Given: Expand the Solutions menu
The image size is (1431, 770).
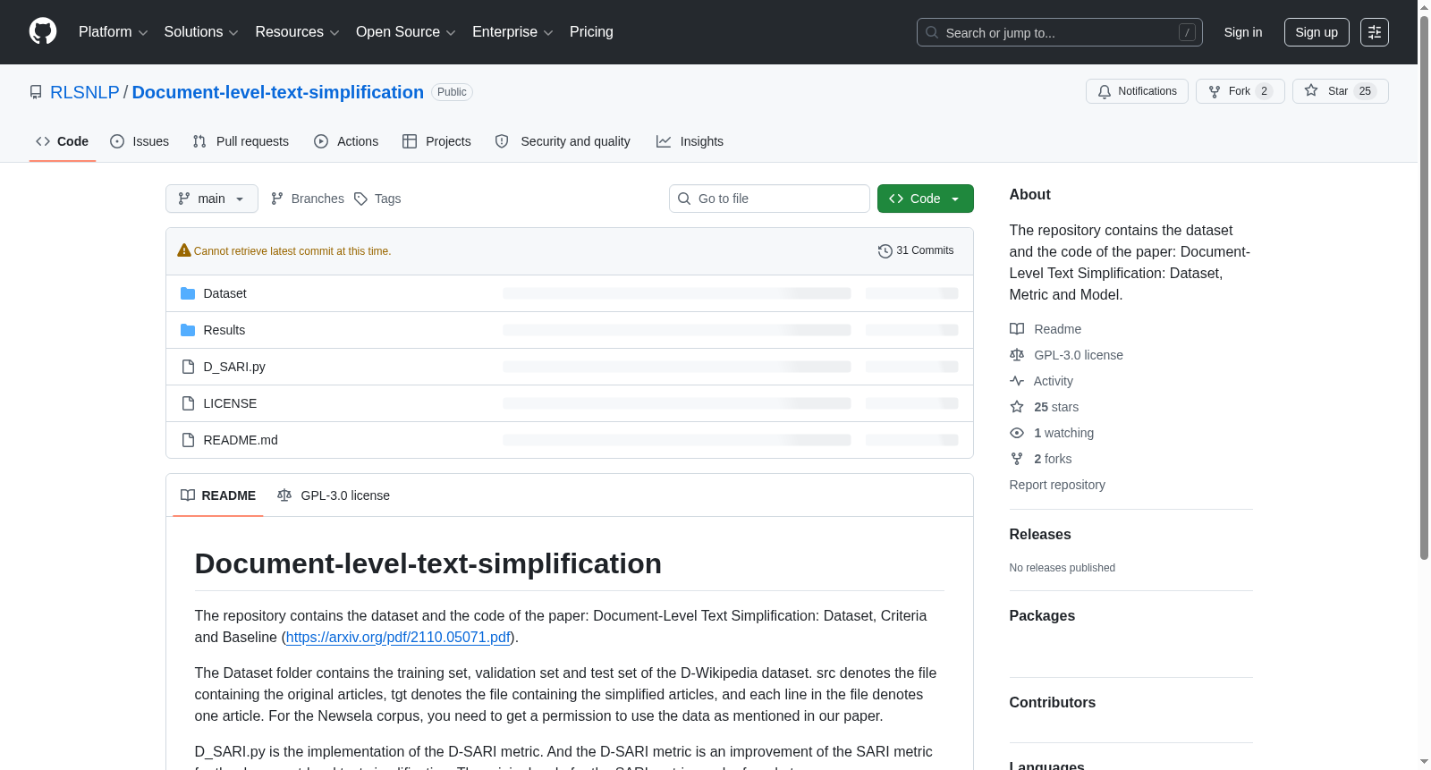Looking at the screenshot, I should 201,32.
